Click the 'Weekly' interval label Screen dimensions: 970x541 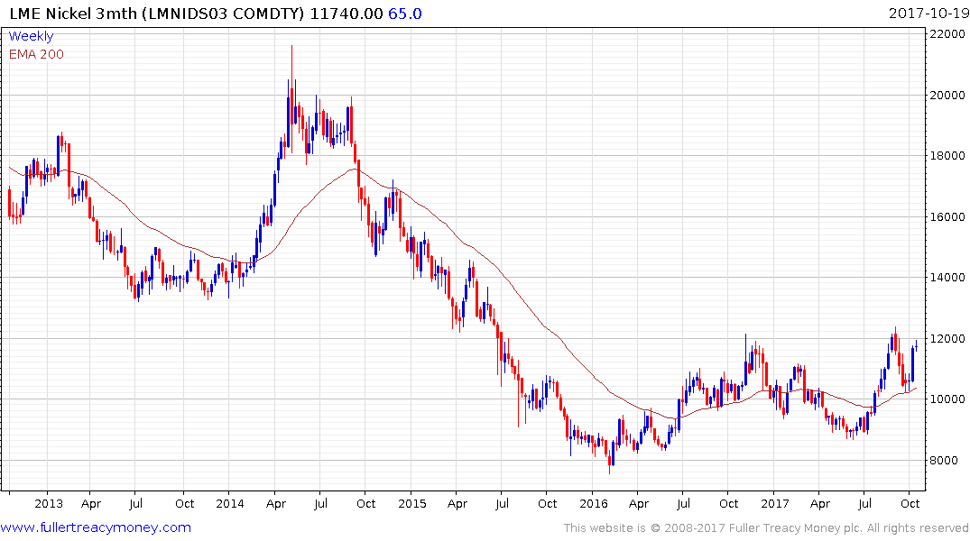31,36
